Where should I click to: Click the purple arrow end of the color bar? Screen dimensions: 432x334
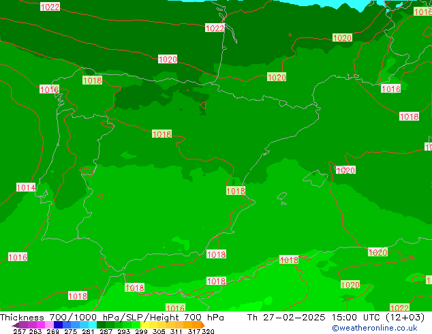[x=15, y=325]
